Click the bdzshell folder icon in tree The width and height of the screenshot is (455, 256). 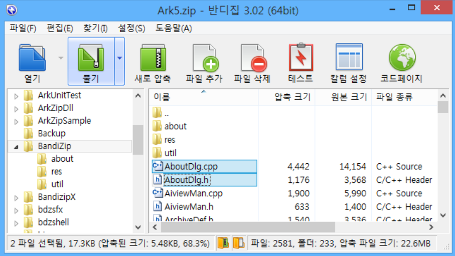pyautogui.click(x=29, y=222)
